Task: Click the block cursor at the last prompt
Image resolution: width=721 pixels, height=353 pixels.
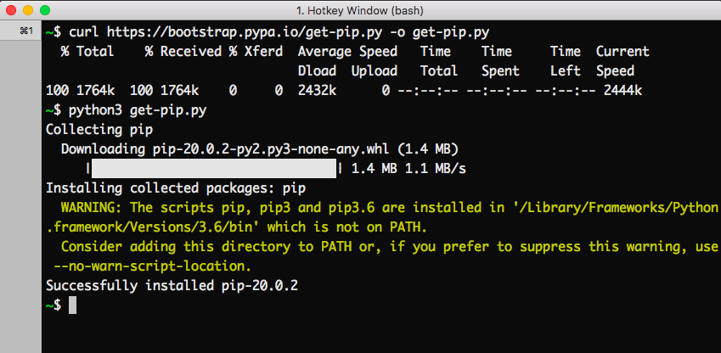Action: click(x=73, y=305)
